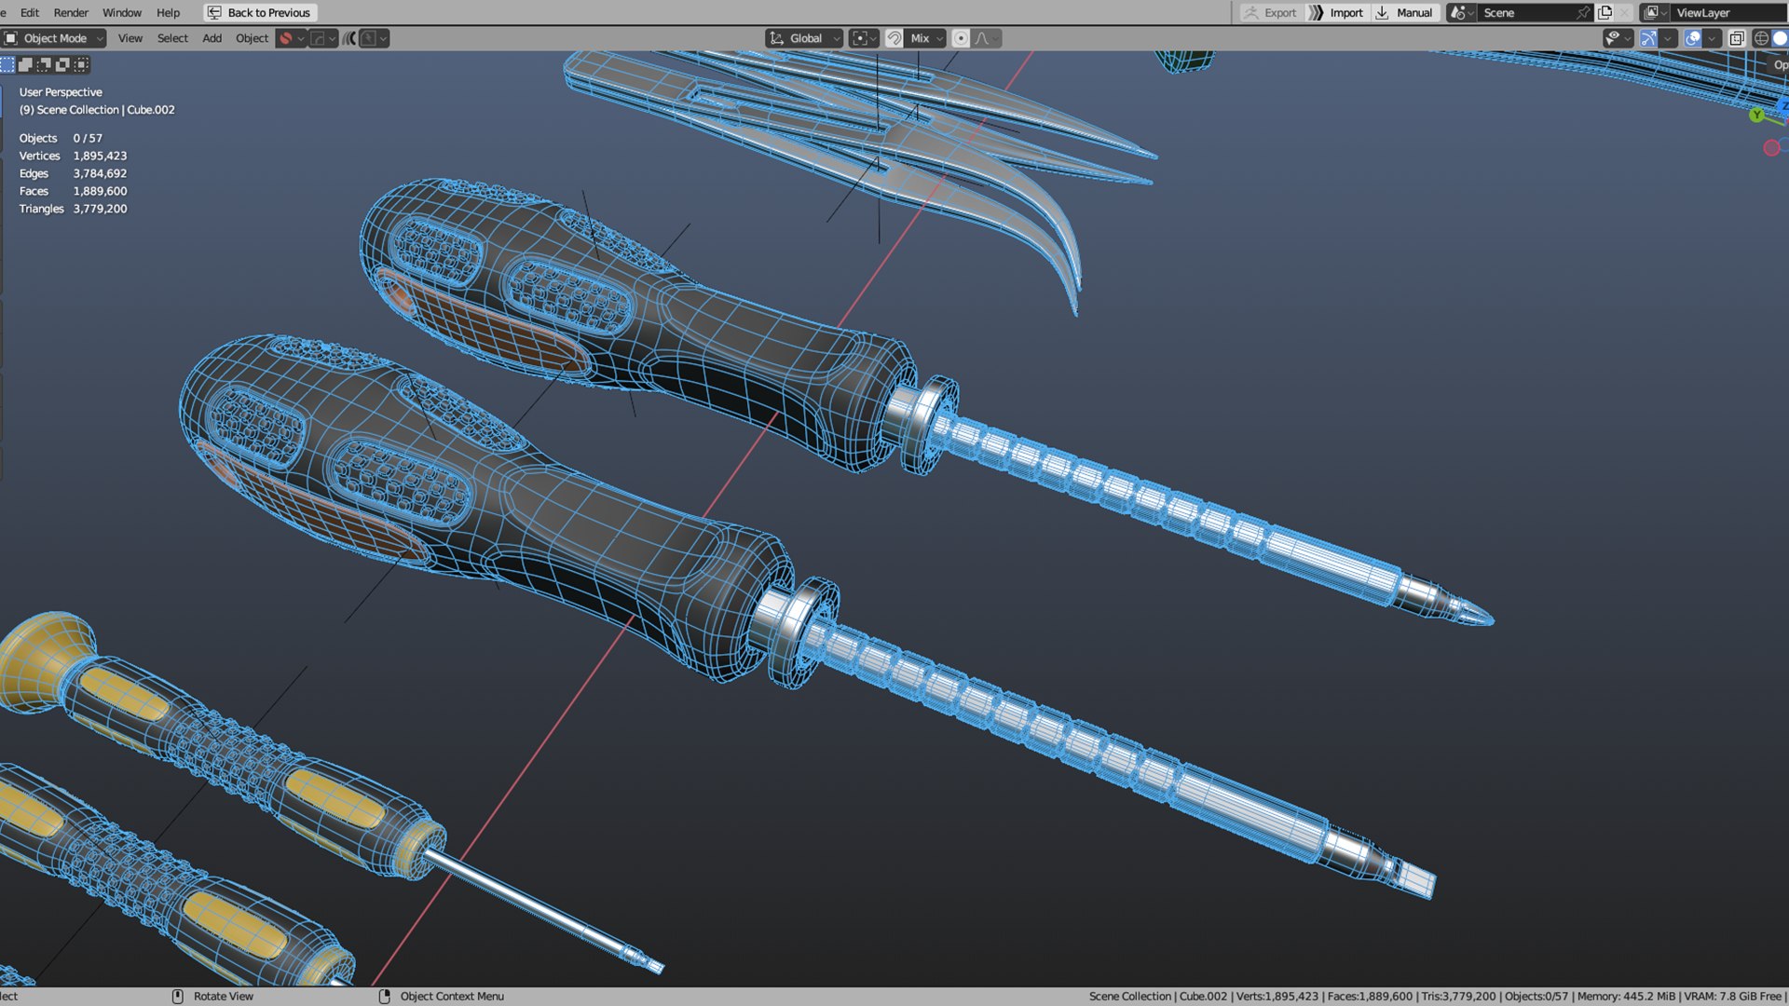Open the Mix blend mode dropdown
Image resolution: width=1789 pixels, height=1006 pixels.
coord(926,38)
